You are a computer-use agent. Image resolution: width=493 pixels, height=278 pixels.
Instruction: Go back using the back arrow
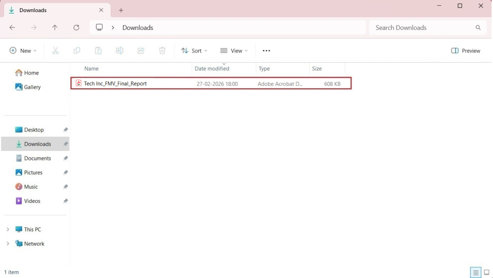pyautogui.click(x=12, y=27)
